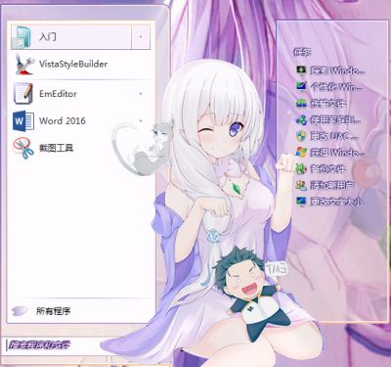
Task: Open the 入门 Getting Started icon
Action: (x=22, y=37)
